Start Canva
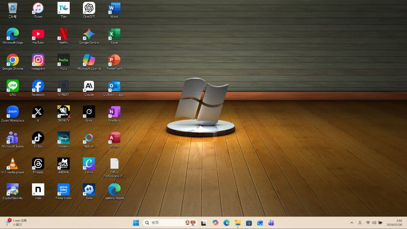 click(x=89, y=163)
